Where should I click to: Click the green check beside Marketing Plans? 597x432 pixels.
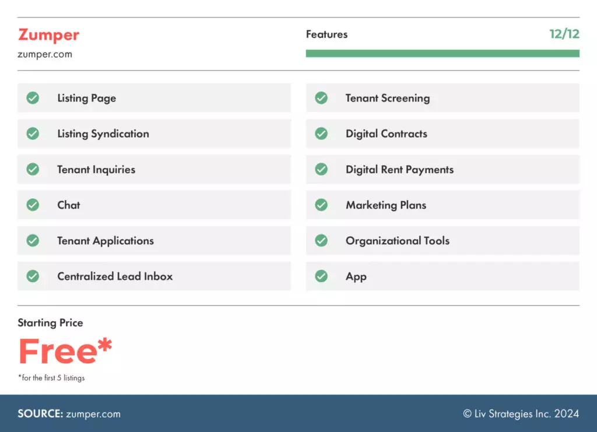coord(321,205)
